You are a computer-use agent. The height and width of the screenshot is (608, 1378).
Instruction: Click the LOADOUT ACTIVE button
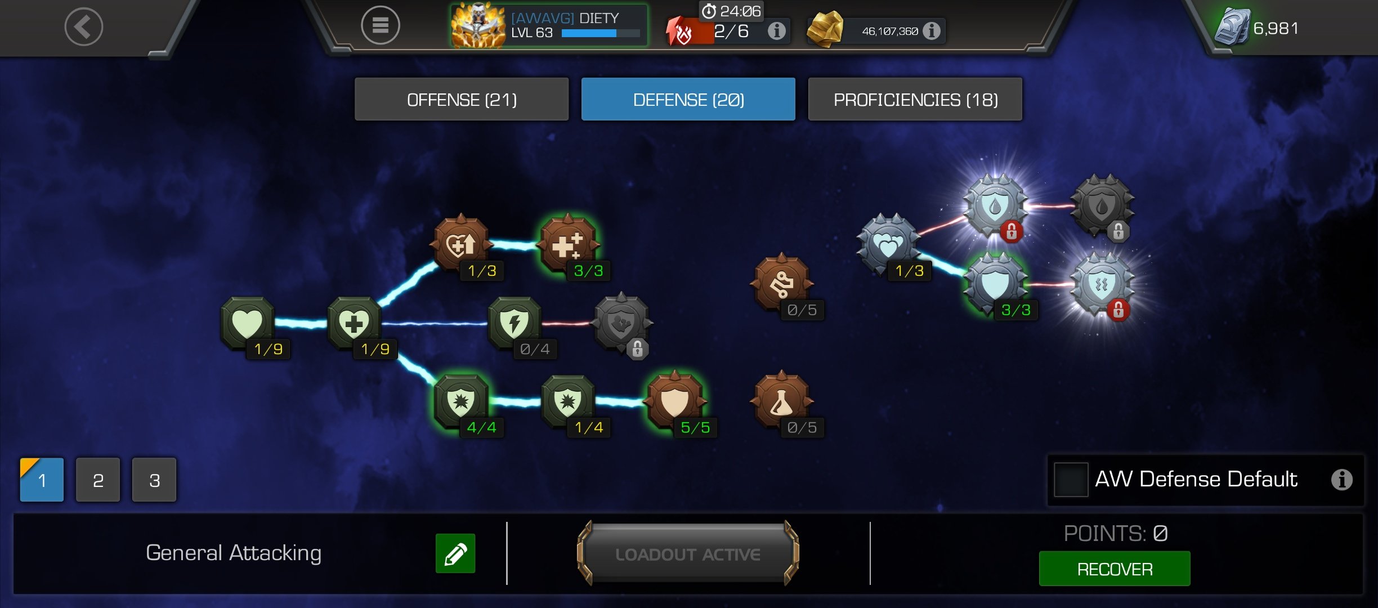click(x=688, y=554)
